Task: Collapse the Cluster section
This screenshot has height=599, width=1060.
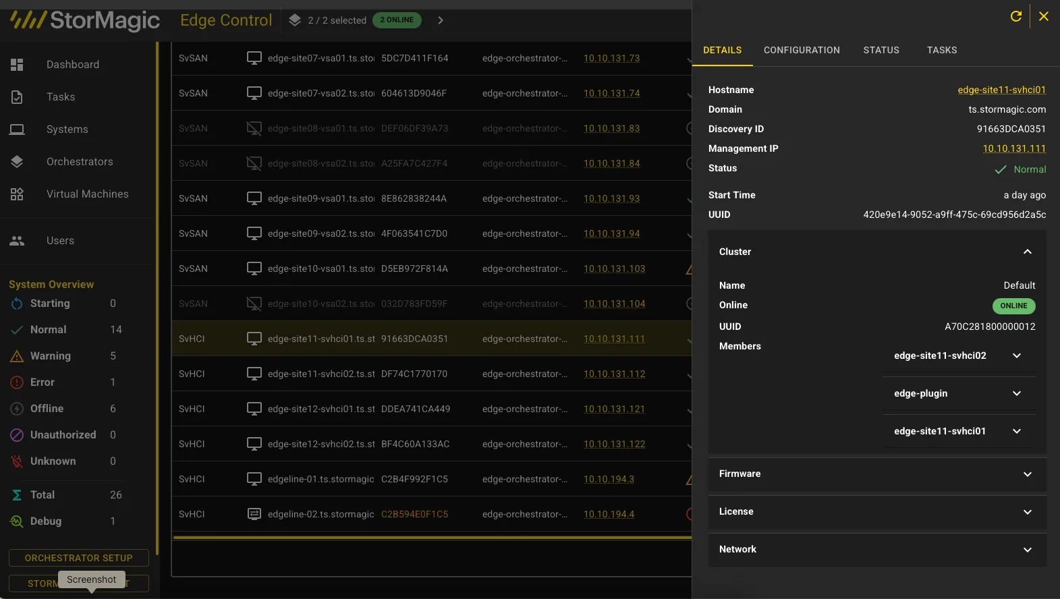Action: (x=1027, y=252)
